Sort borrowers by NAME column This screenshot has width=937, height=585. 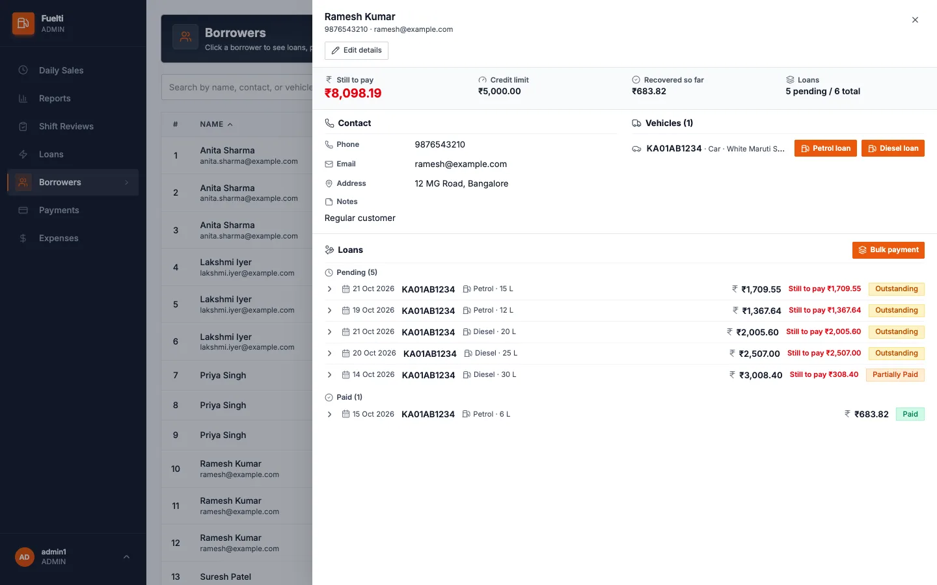[216, 124]
